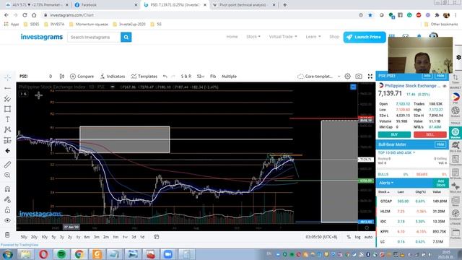462x260 pixels.
Task: Click the Launch Prime button
Action: click(x=365, y=37)
